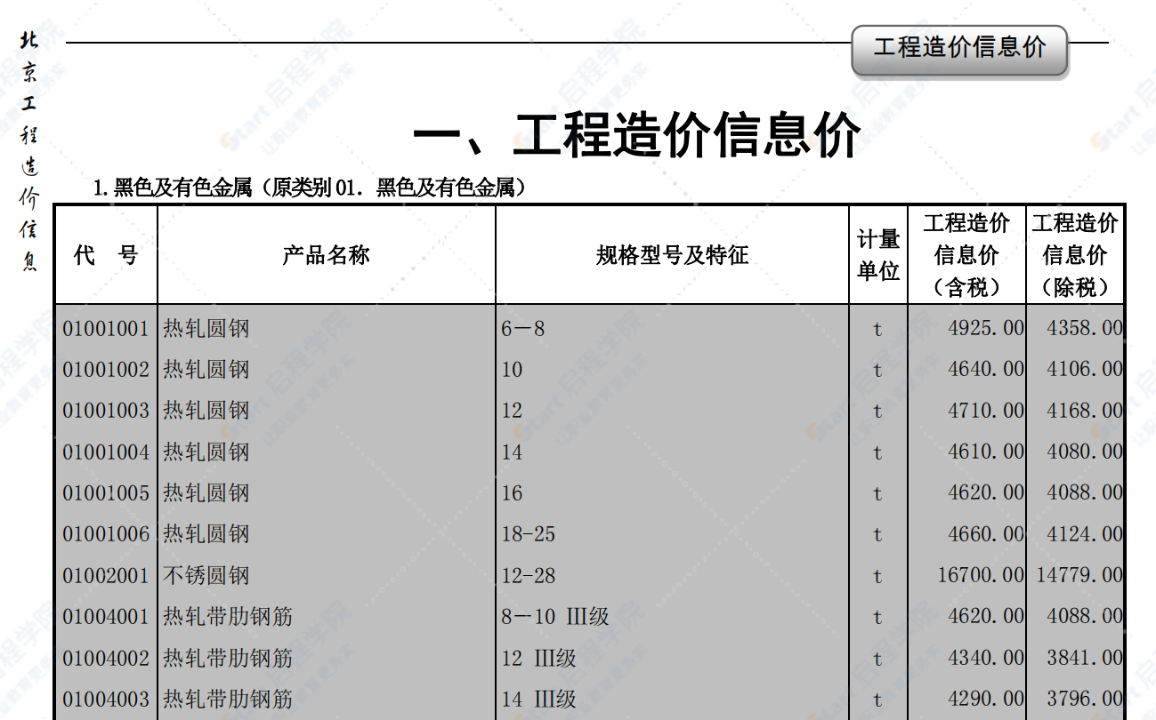Select code cell 01002001
This screenshot has width=1156, height=720.
[106, 576]
